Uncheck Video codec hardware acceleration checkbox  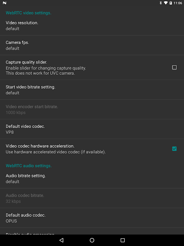coord(174,149)
